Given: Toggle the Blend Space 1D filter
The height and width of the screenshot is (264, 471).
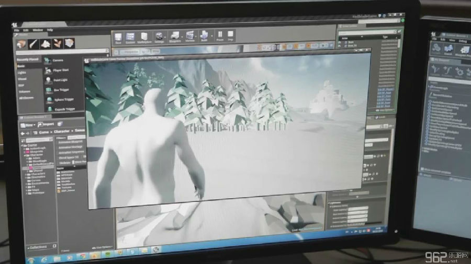Looking at the screenshot, I should point(69,158).
